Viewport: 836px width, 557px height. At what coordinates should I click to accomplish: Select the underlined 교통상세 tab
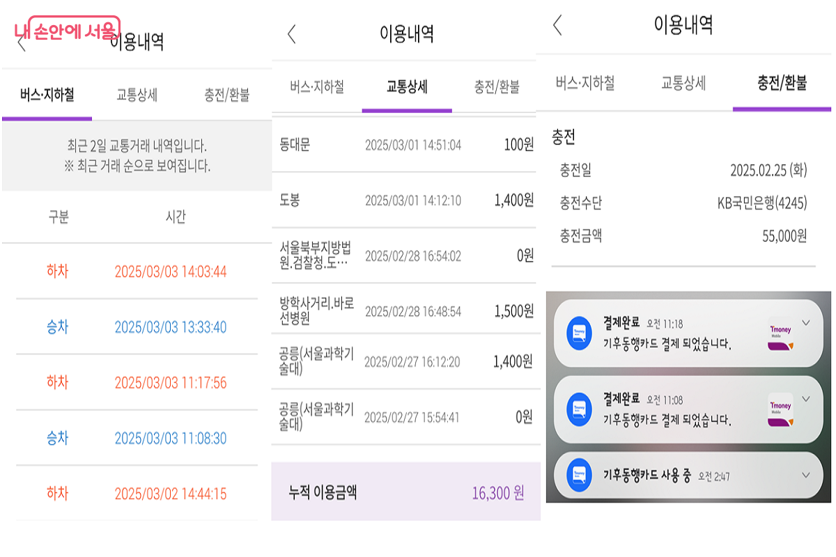407,87
